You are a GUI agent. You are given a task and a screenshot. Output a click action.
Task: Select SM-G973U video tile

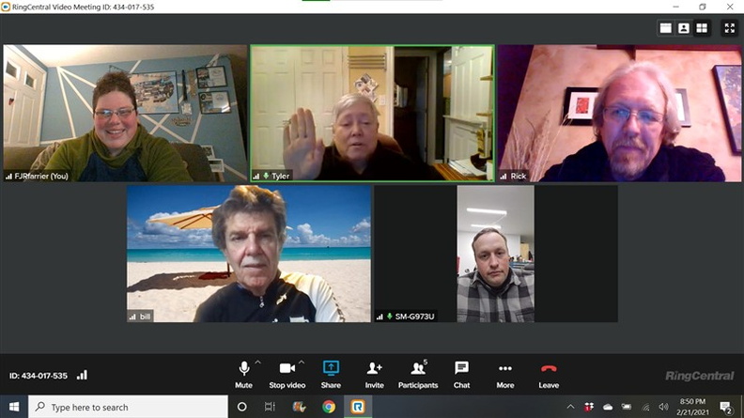point(496,254)
